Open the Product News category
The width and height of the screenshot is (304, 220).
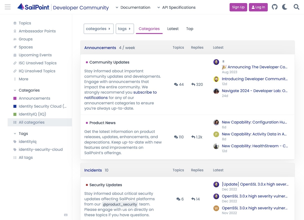[102, 123]
